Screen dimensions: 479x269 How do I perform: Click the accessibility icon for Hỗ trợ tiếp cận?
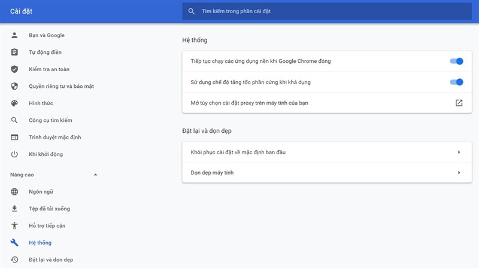(15, 225)
